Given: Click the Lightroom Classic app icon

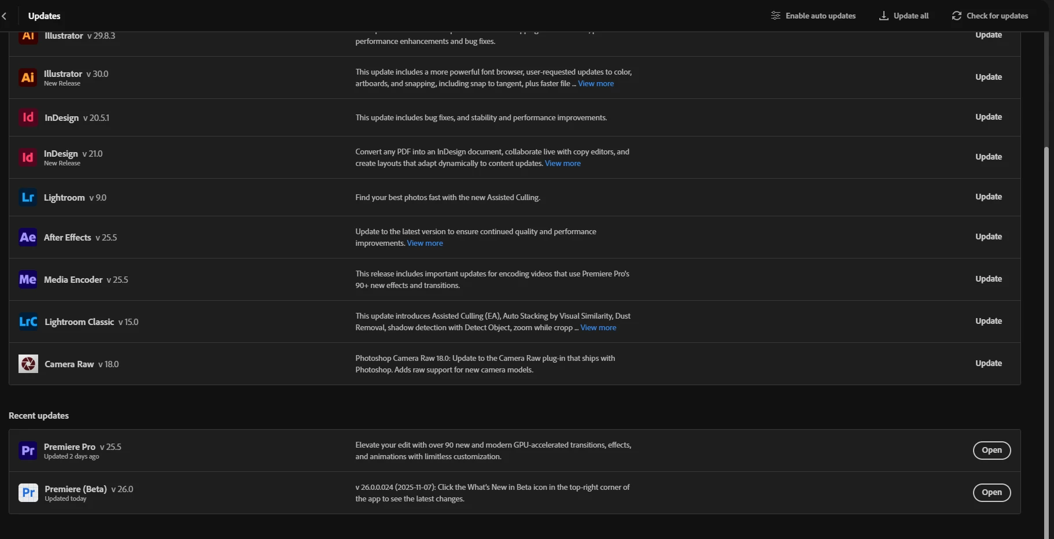Looking at the screenshot, I should (x=28, y=322).
